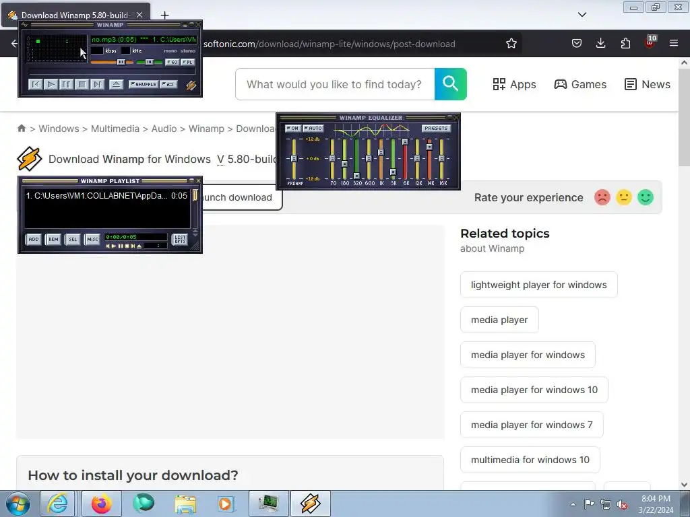Image resolution: width=690 pixels, height=517 pixels.
Task: Click the website search input field
Action: tap(335, 84)
